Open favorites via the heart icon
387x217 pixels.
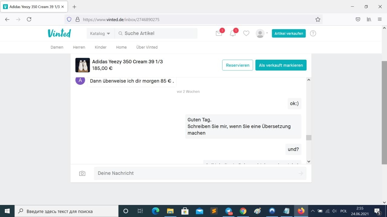pos(246,33)
